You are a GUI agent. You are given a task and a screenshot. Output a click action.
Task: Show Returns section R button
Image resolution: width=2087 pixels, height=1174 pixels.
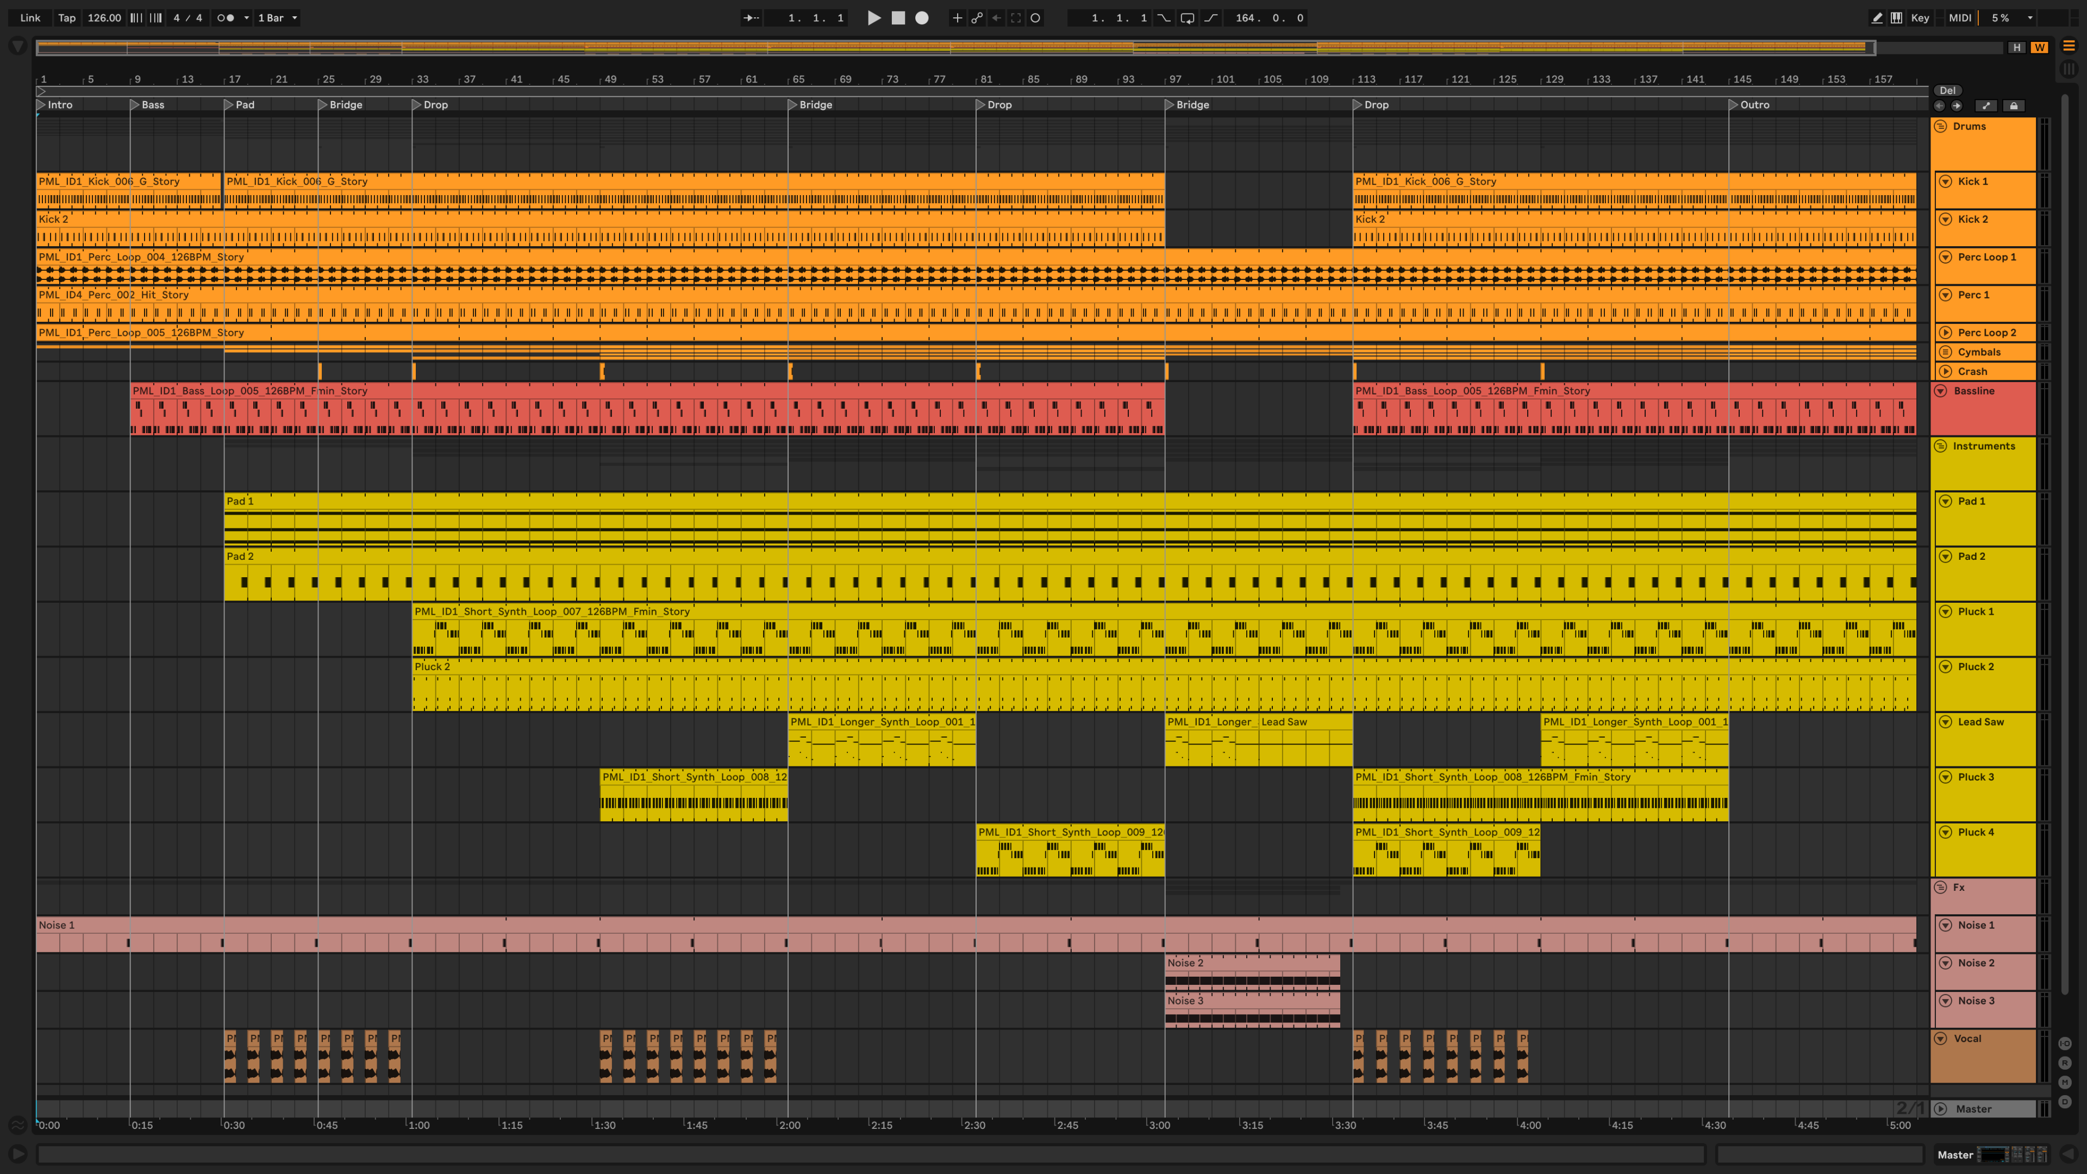[x=2065, y=1064]
